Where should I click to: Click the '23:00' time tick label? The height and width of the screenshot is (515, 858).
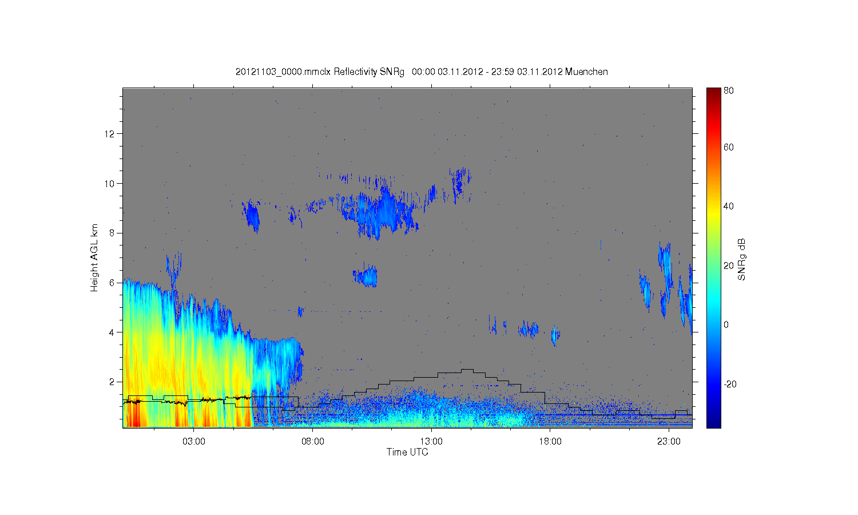click(669, 442)
